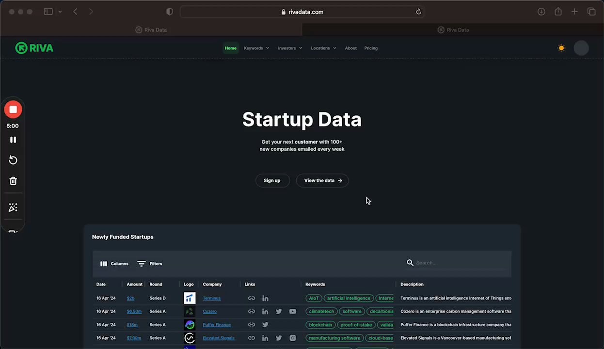The height and width of the screenshot is (349, 604).
Task: Toggle the Columns panel in the table
Action: [114, 263]
